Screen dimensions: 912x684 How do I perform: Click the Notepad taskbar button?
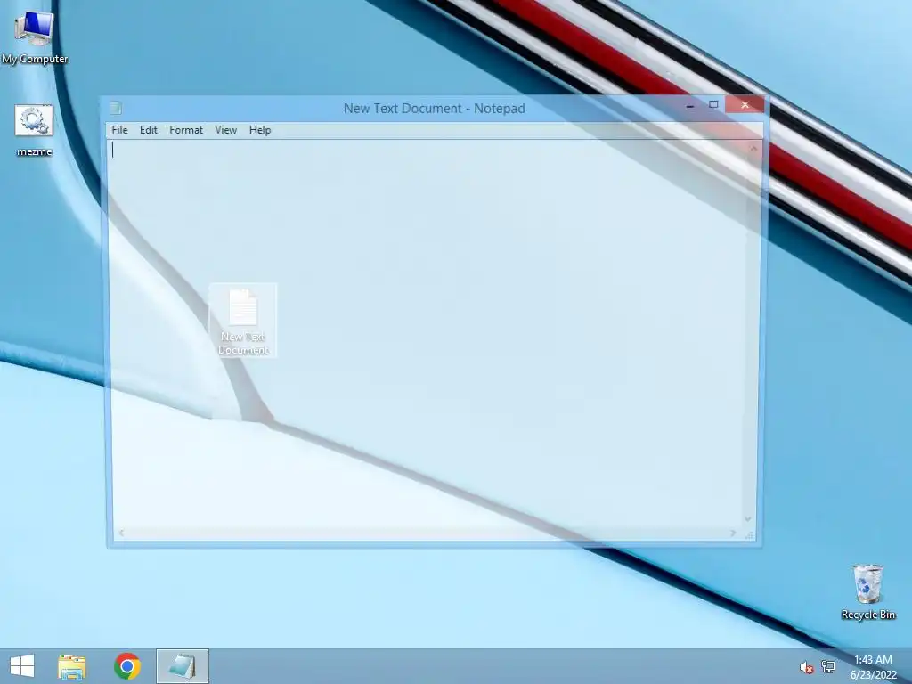pos(182,666)
